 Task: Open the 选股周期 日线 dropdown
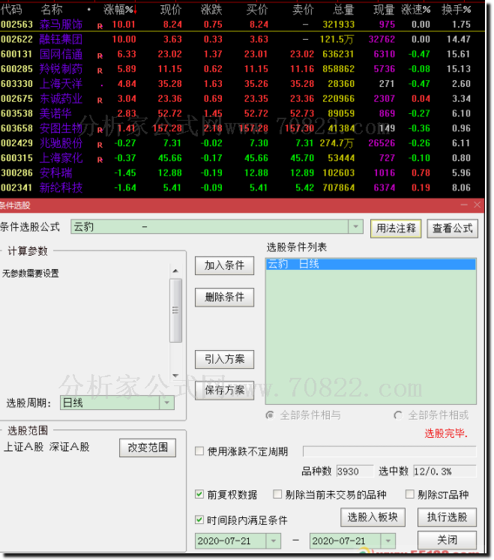pos(166,403)
